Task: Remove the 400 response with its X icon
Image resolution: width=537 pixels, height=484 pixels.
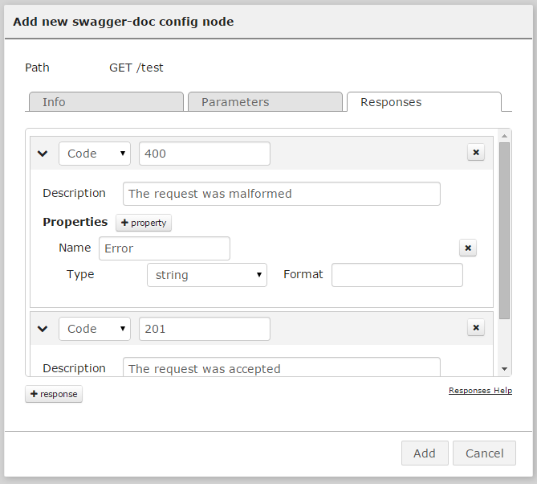Action: (476, 153)
